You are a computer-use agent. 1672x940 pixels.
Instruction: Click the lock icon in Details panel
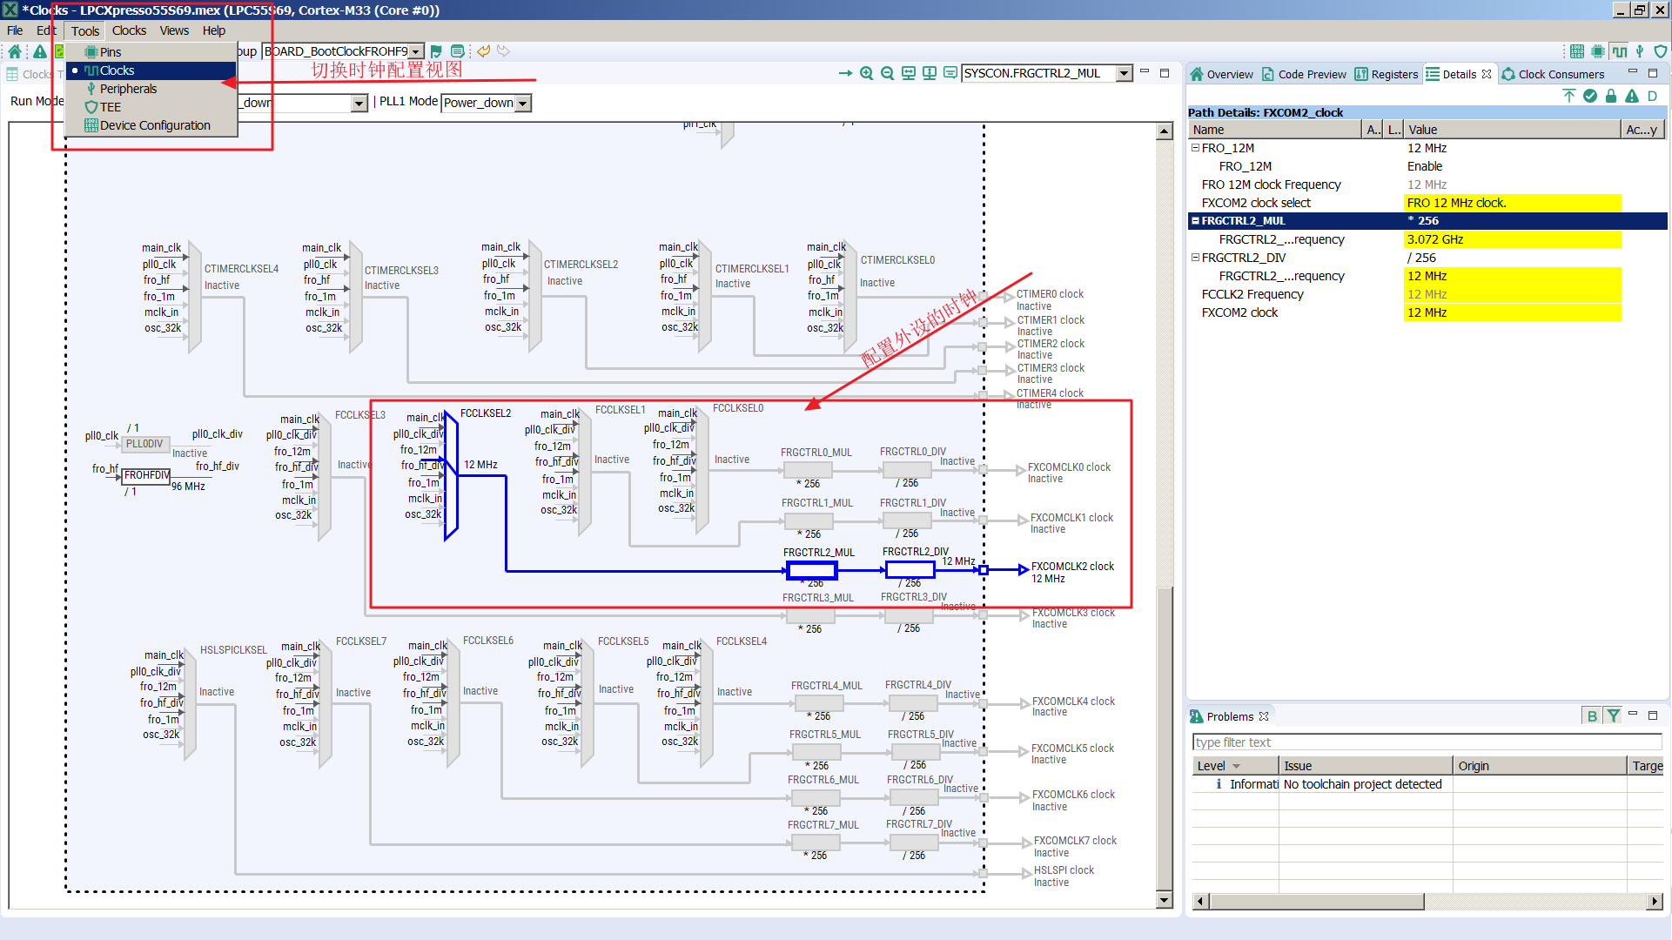click(x=1611, y=96)
